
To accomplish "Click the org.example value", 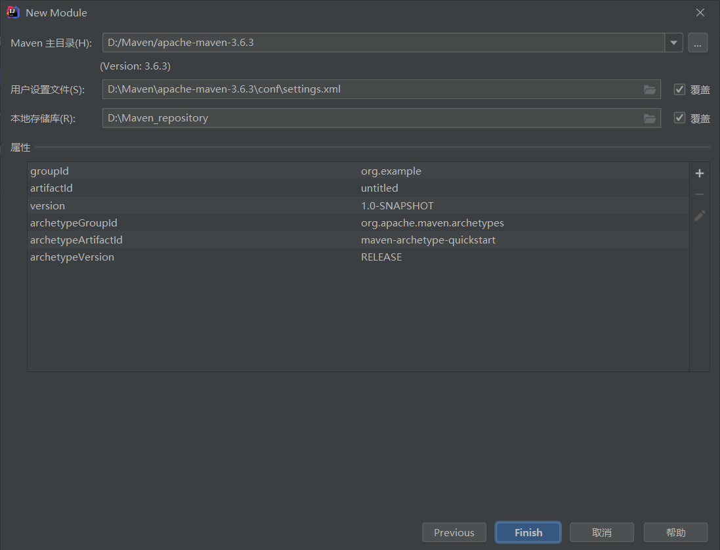I will click(391, 171).
